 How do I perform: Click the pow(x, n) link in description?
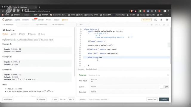click(15, 40)
